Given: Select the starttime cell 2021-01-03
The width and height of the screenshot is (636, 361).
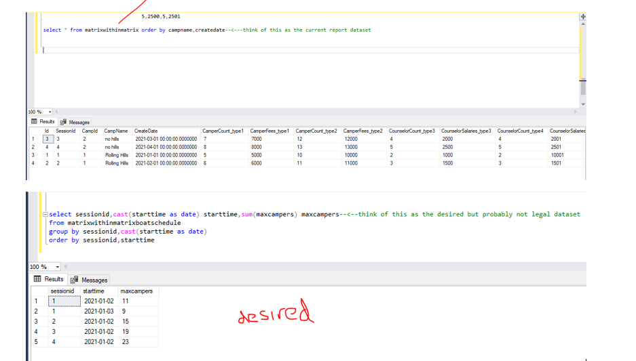Looking at the screenshot, I should [99, 312].
